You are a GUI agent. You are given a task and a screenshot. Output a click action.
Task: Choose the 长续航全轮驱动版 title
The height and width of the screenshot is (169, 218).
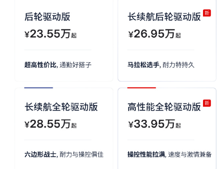(61, 107)
